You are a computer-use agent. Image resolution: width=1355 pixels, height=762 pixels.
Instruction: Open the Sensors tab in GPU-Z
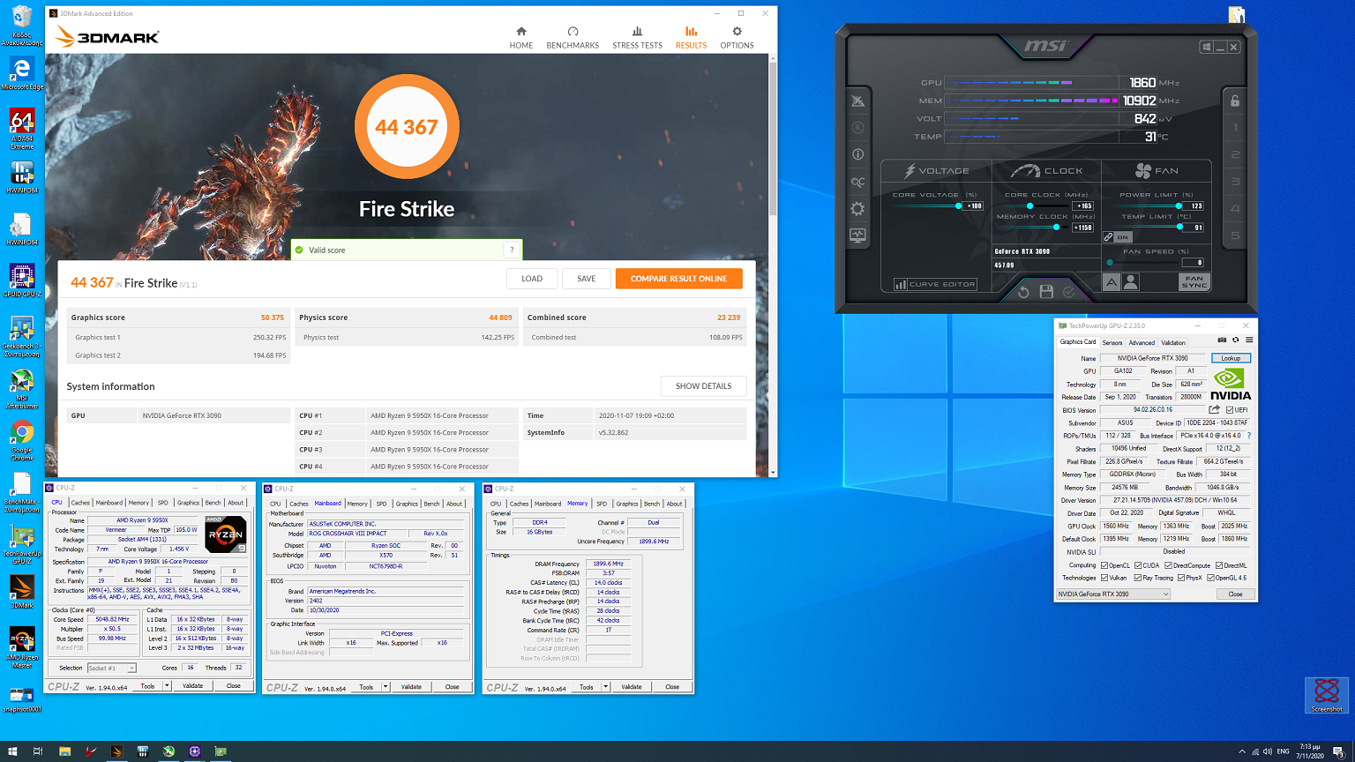1112,343
